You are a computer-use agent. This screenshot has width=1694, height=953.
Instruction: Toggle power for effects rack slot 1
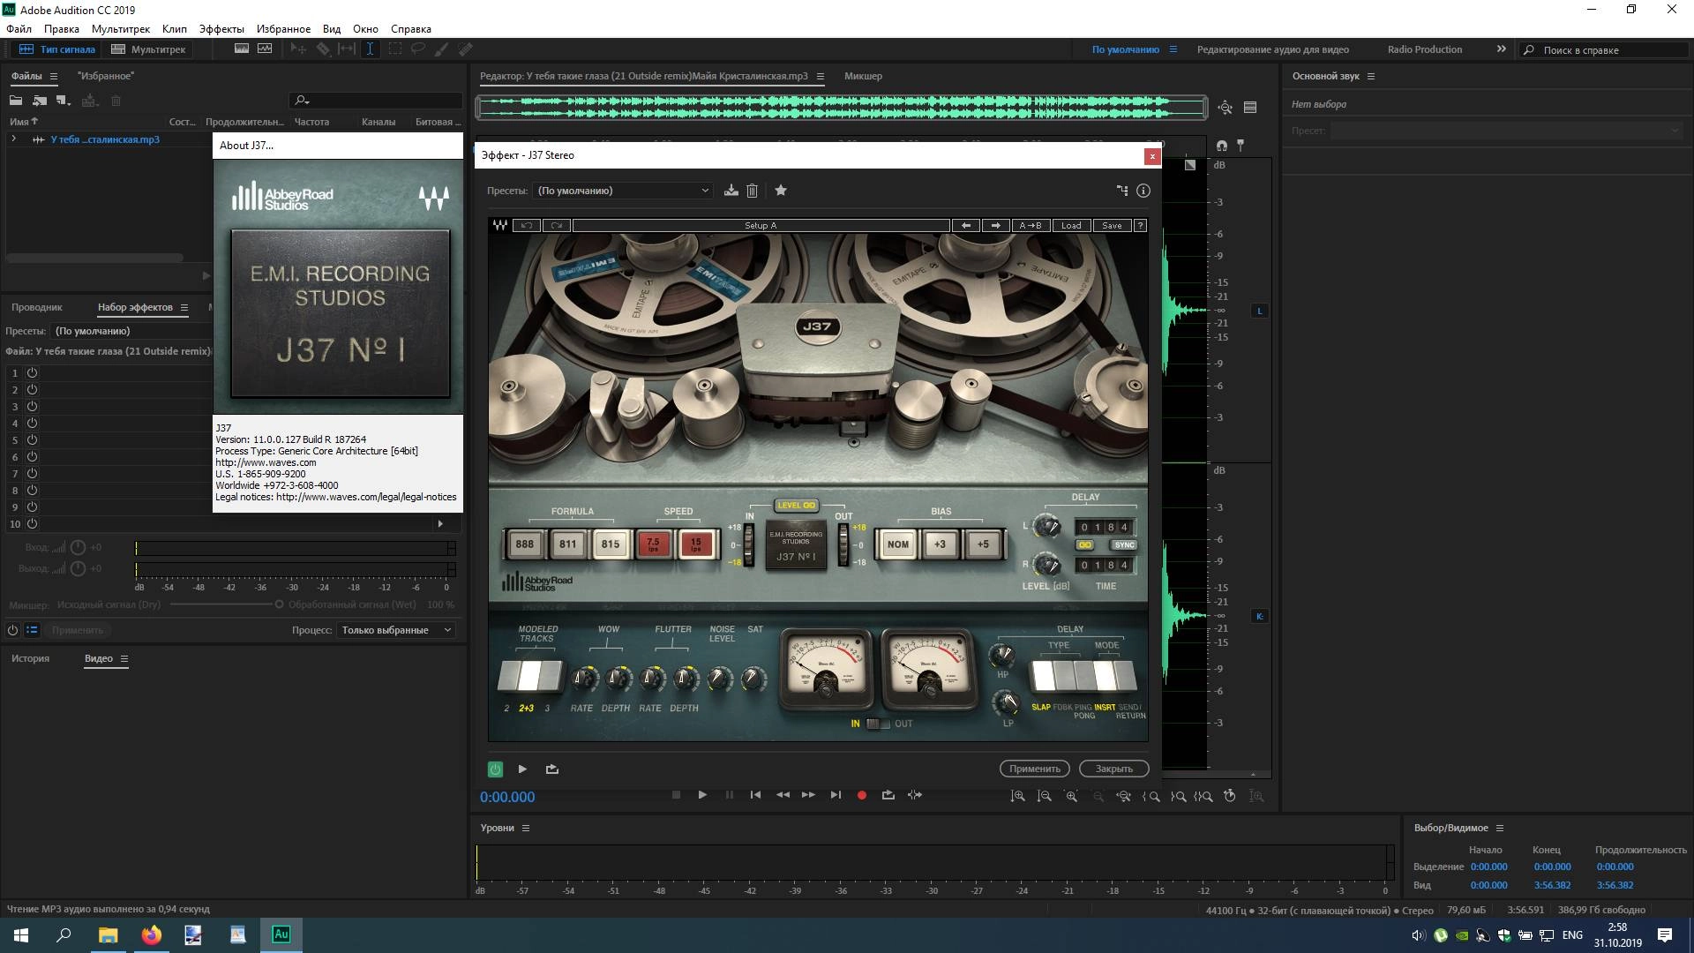pyautogui.click(x=32, y=373)
